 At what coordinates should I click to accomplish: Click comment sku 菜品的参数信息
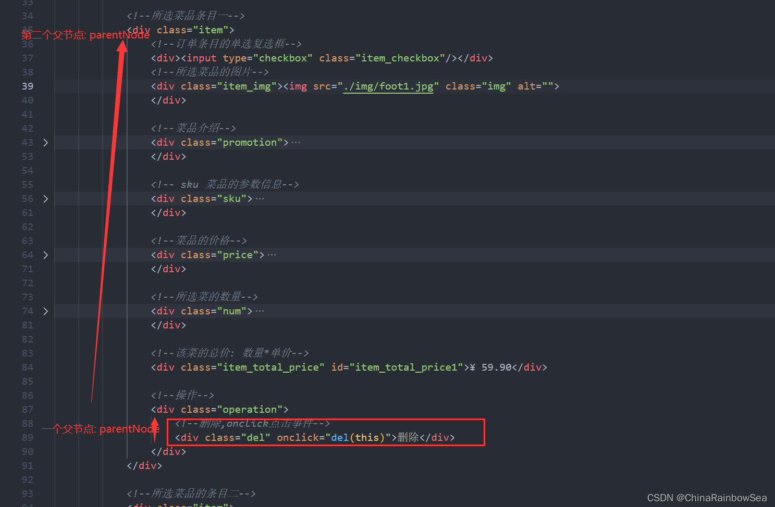pyautogui.click(x=225, y=185)
